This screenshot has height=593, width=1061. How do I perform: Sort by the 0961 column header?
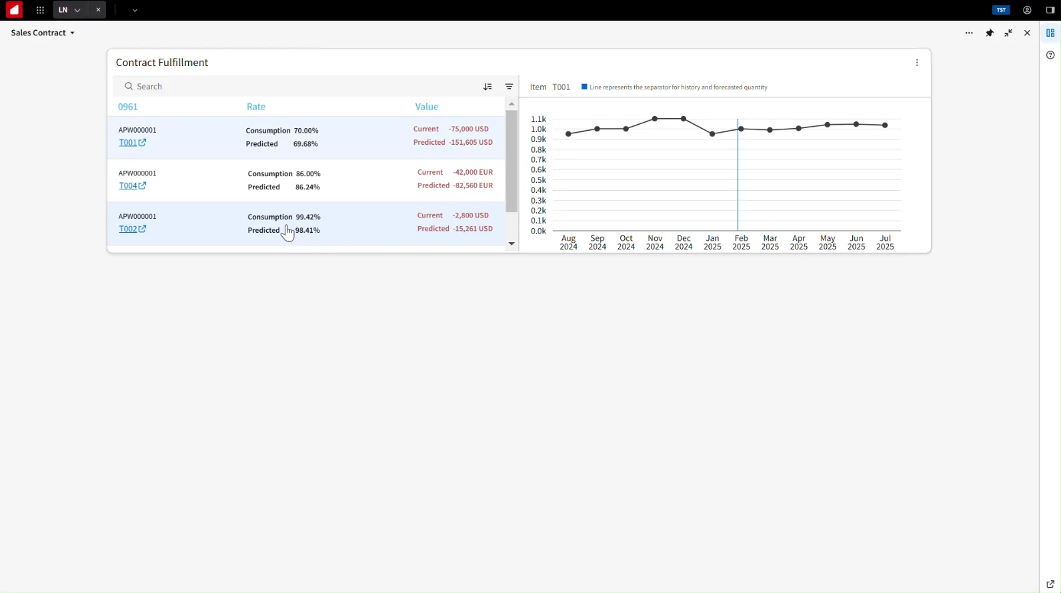(128, 107)
